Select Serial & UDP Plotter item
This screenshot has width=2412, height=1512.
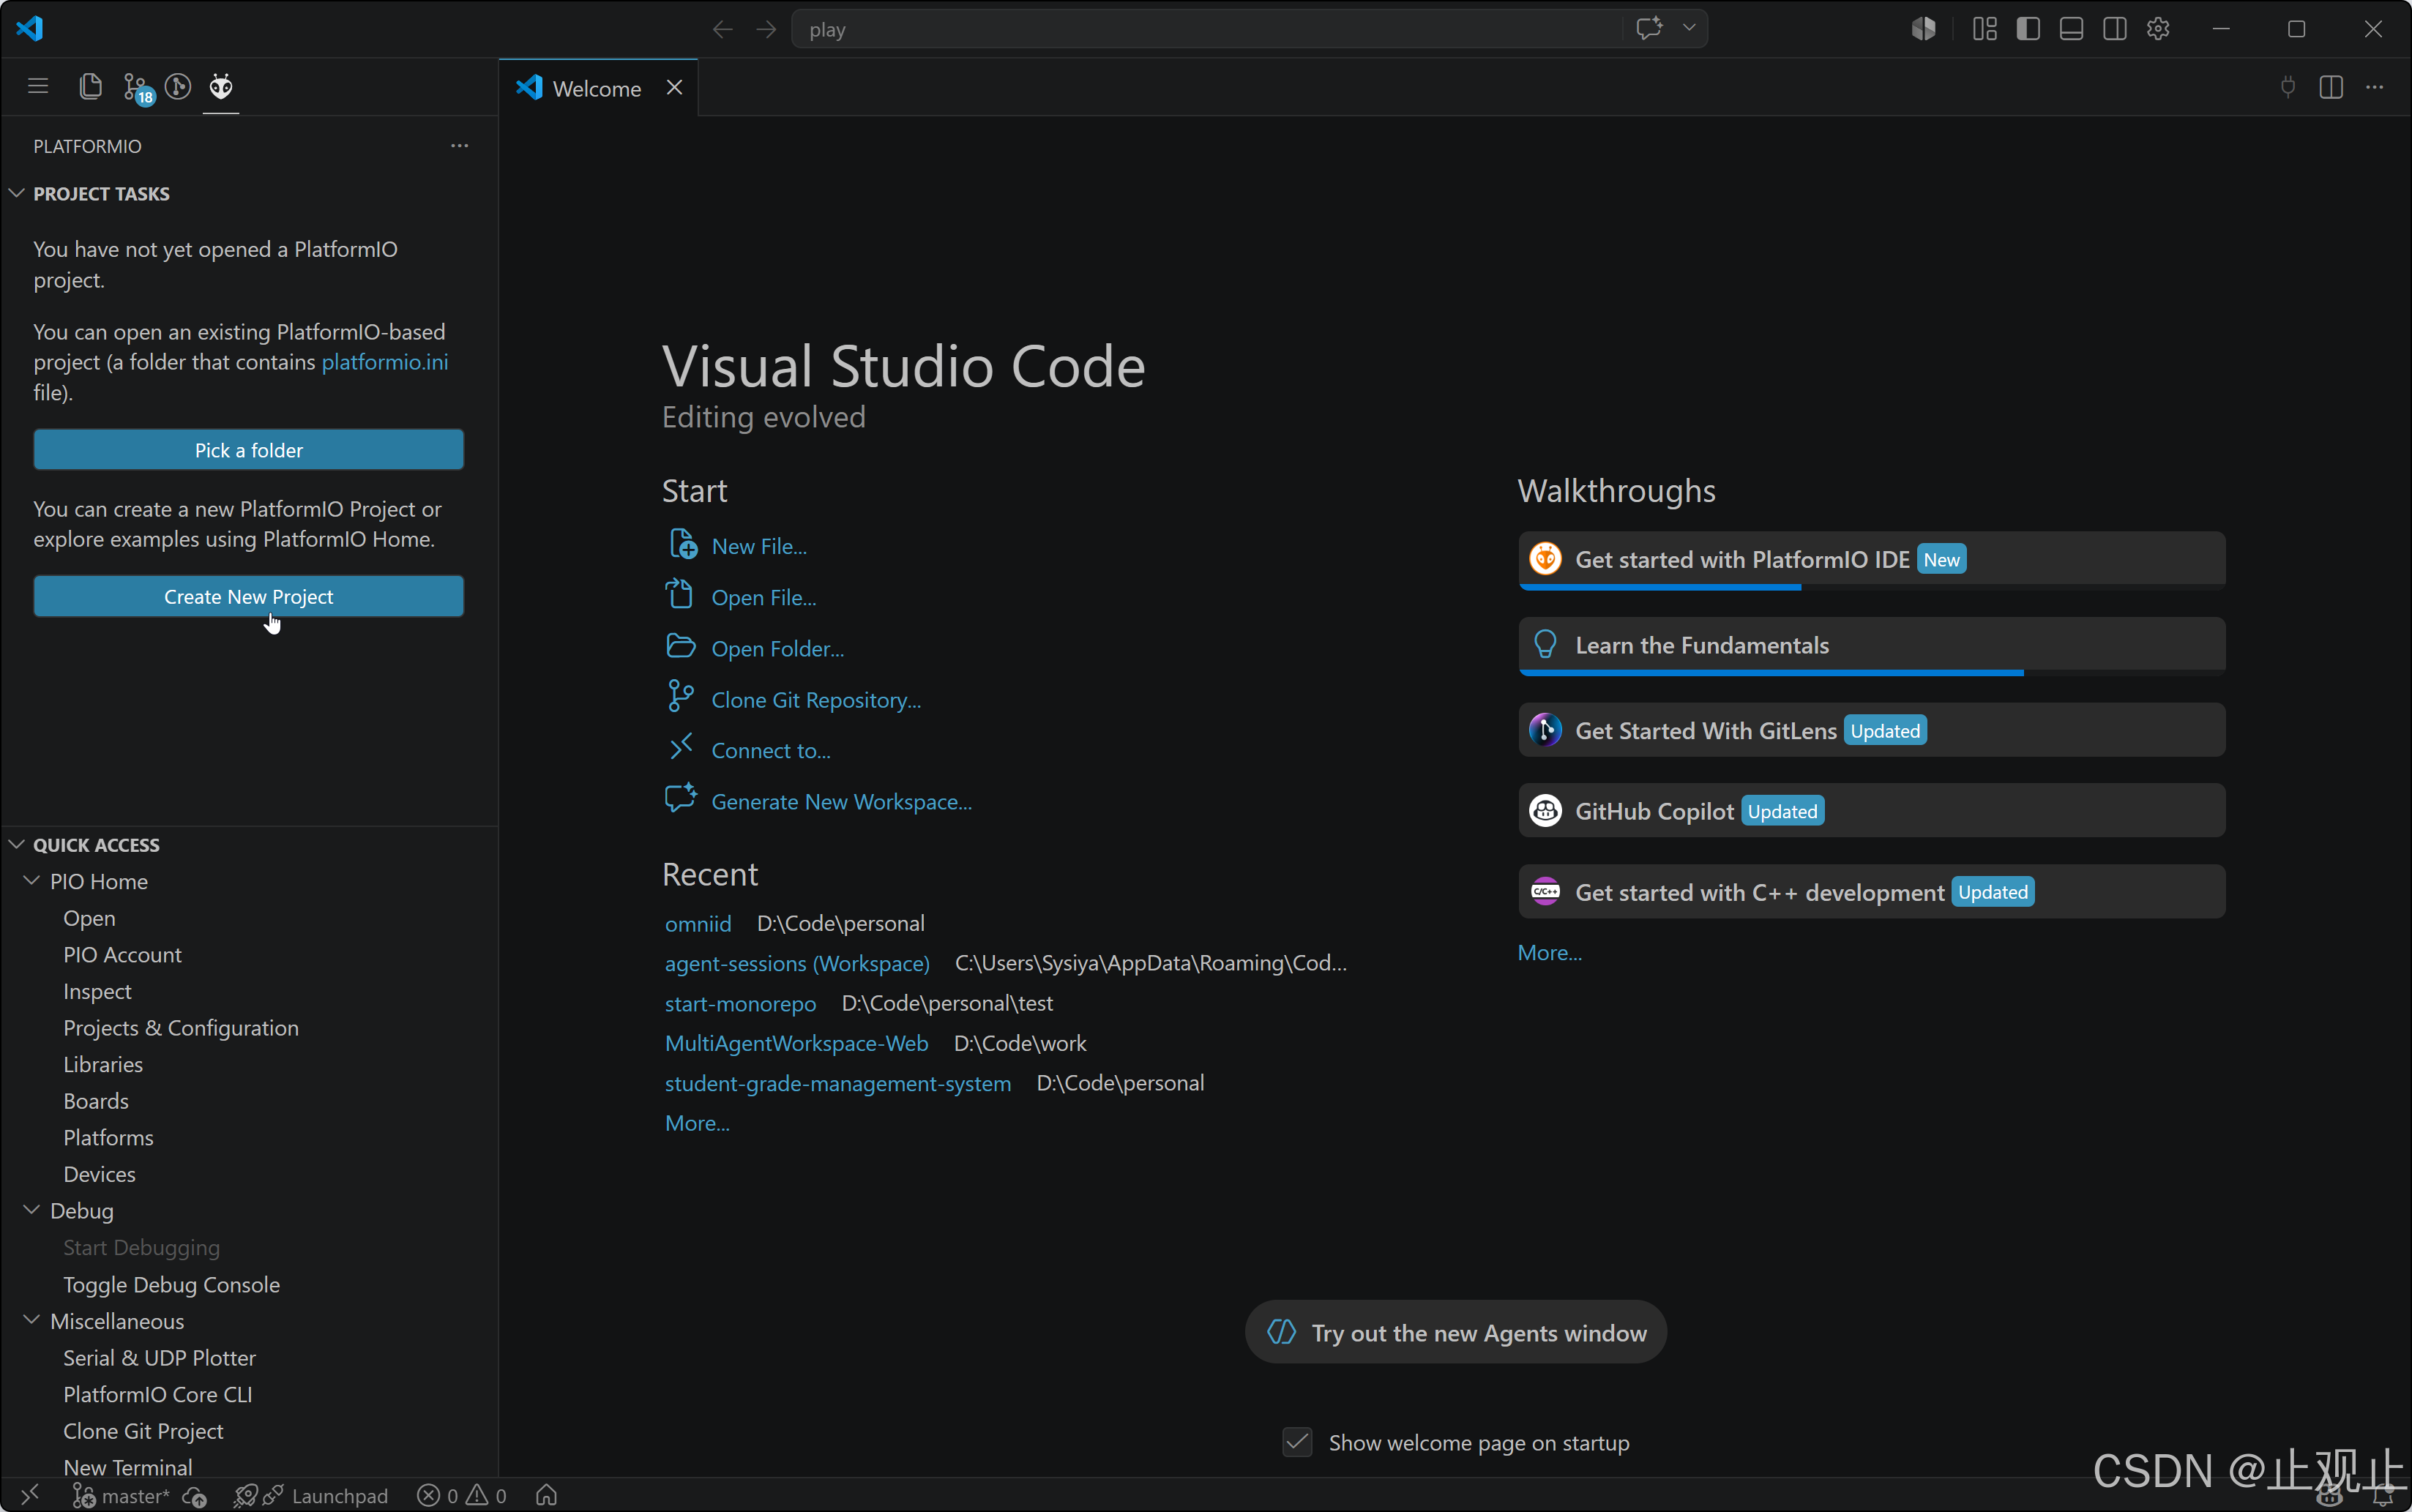coord(160,1357)
